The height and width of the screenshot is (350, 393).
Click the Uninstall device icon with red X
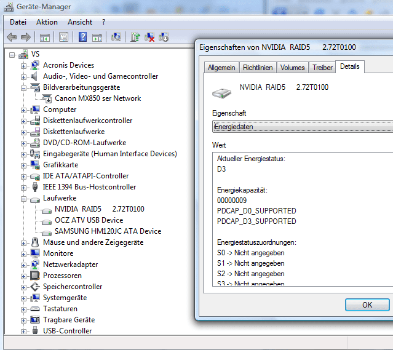pyautogui.click(x=149, y=38)
